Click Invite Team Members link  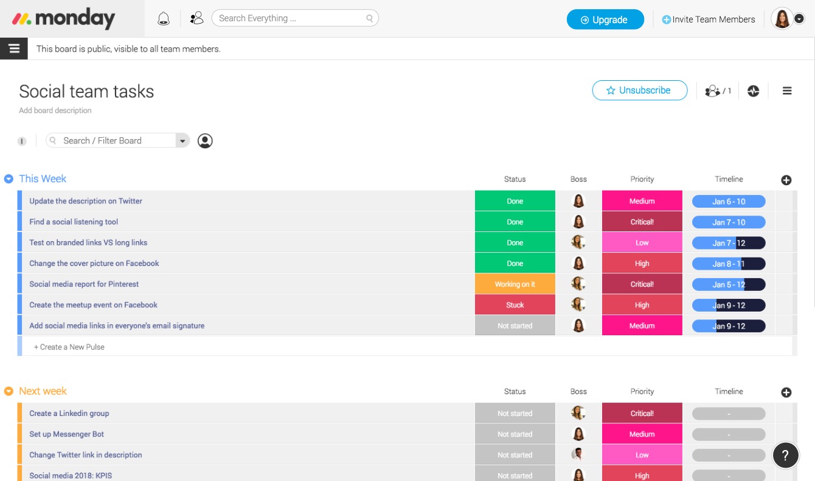coord(709,19)
